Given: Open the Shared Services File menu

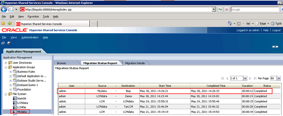Looking at the screenshot, I should click(x=4, y=37).
